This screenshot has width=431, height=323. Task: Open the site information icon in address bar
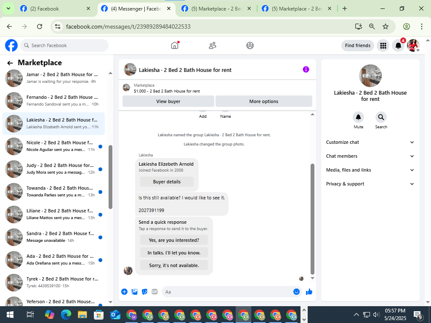click(x=58, y=26)
